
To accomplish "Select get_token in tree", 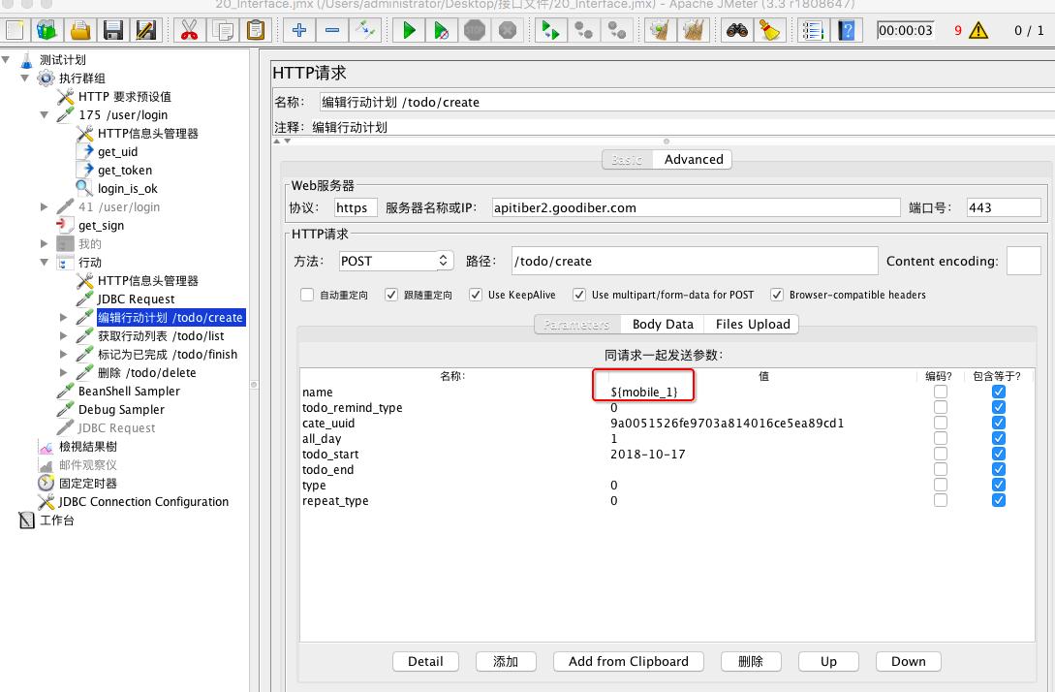I will pos(124,171).
